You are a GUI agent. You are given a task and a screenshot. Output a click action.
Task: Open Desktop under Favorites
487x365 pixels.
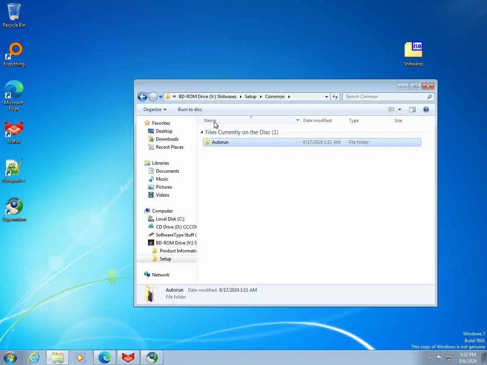(164, 131)
